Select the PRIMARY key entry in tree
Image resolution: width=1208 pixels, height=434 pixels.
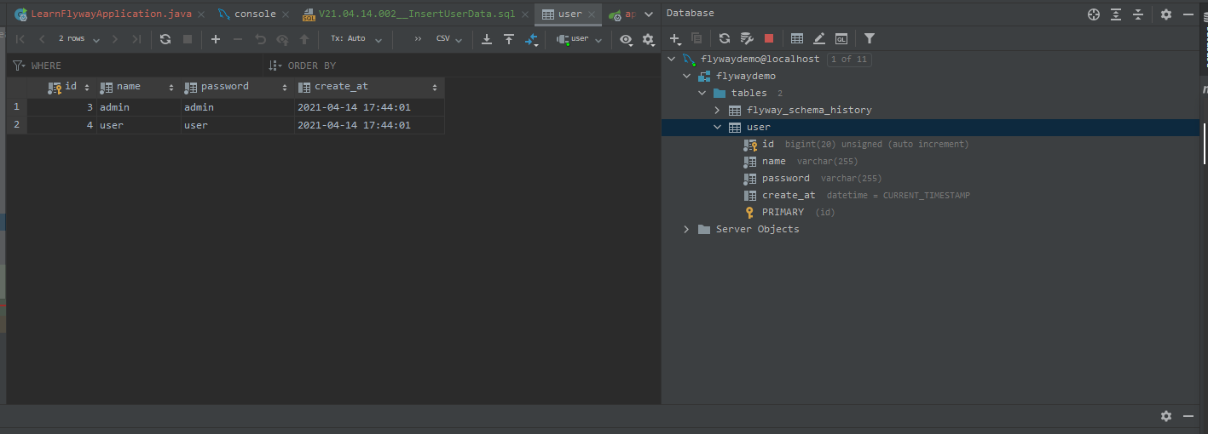tap(783, 213)
